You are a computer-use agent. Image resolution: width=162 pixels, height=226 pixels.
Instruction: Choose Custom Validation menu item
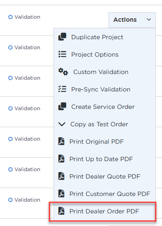click(x=105, y=72)
